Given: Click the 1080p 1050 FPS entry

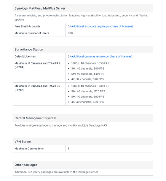Looking at the screenshot, I should (x=90, y=63).
